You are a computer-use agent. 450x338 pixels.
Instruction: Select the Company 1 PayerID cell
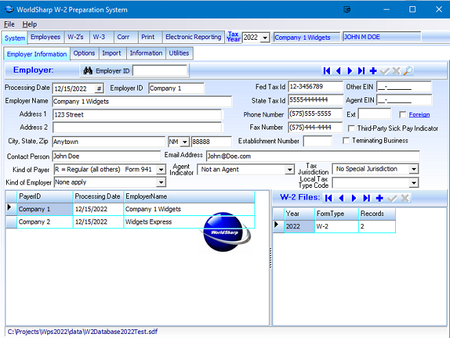pos(45,209)
